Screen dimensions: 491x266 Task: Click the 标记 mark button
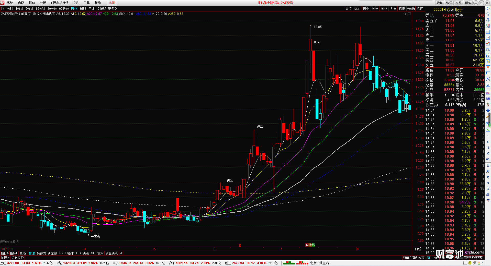tap(402, 9)
